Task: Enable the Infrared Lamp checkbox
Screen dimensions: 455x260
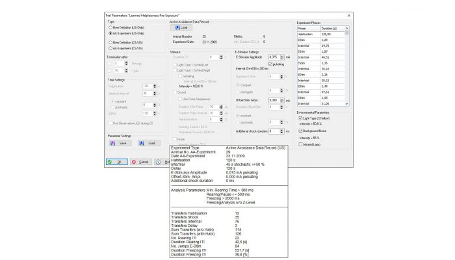Action: click(x=300, y=144)
